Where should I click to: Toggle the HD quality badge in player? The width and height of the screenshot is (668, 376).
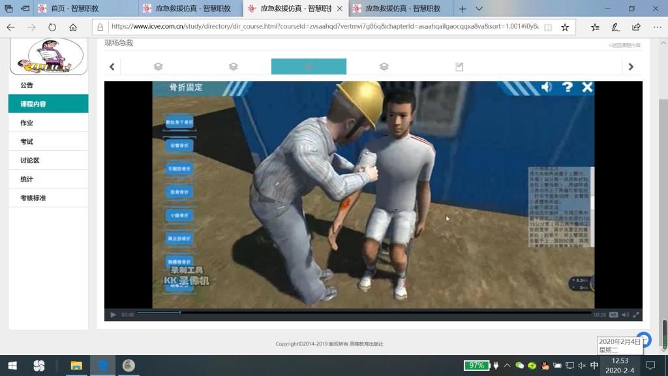click(x=613, y=315)
